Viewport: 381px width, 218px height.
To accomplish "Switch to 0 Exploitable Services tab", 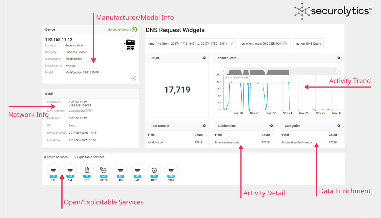I will (89, 157).
